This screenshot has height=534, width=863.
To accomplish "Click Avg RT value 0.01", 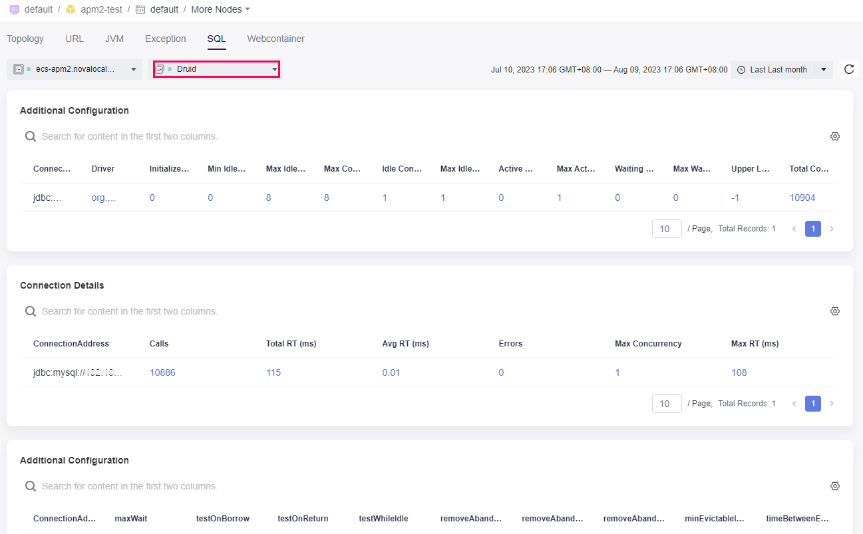I will [391, 372].
